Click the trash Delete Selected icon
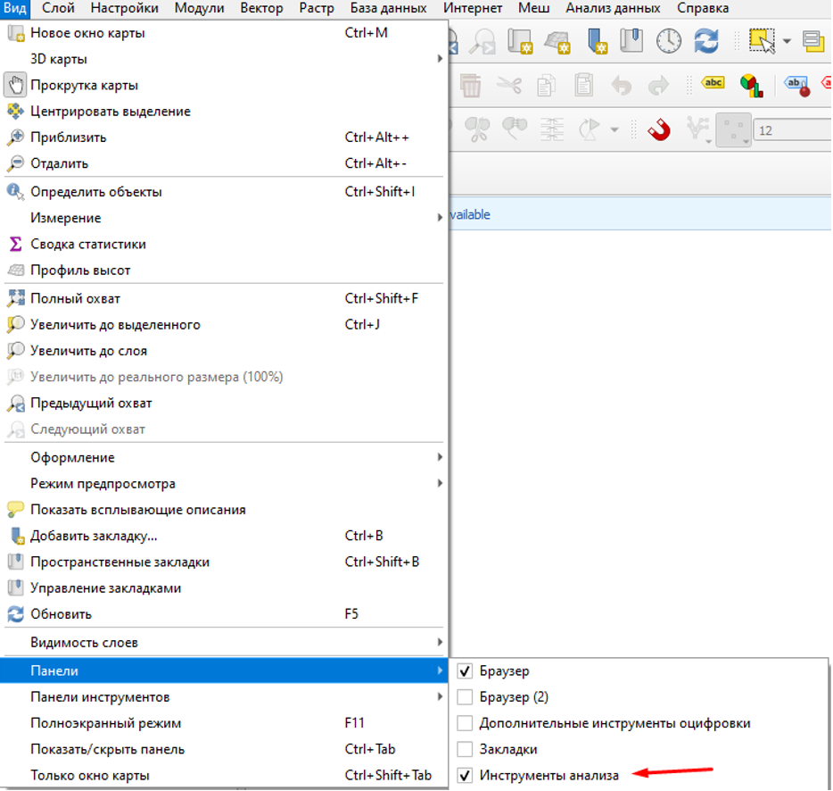This screenshot has height=791, width=833. click(x=471, y=86)
